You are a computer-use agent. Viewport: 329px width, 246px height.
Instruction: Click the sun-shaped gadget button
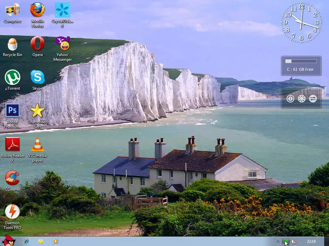(301, 99)
